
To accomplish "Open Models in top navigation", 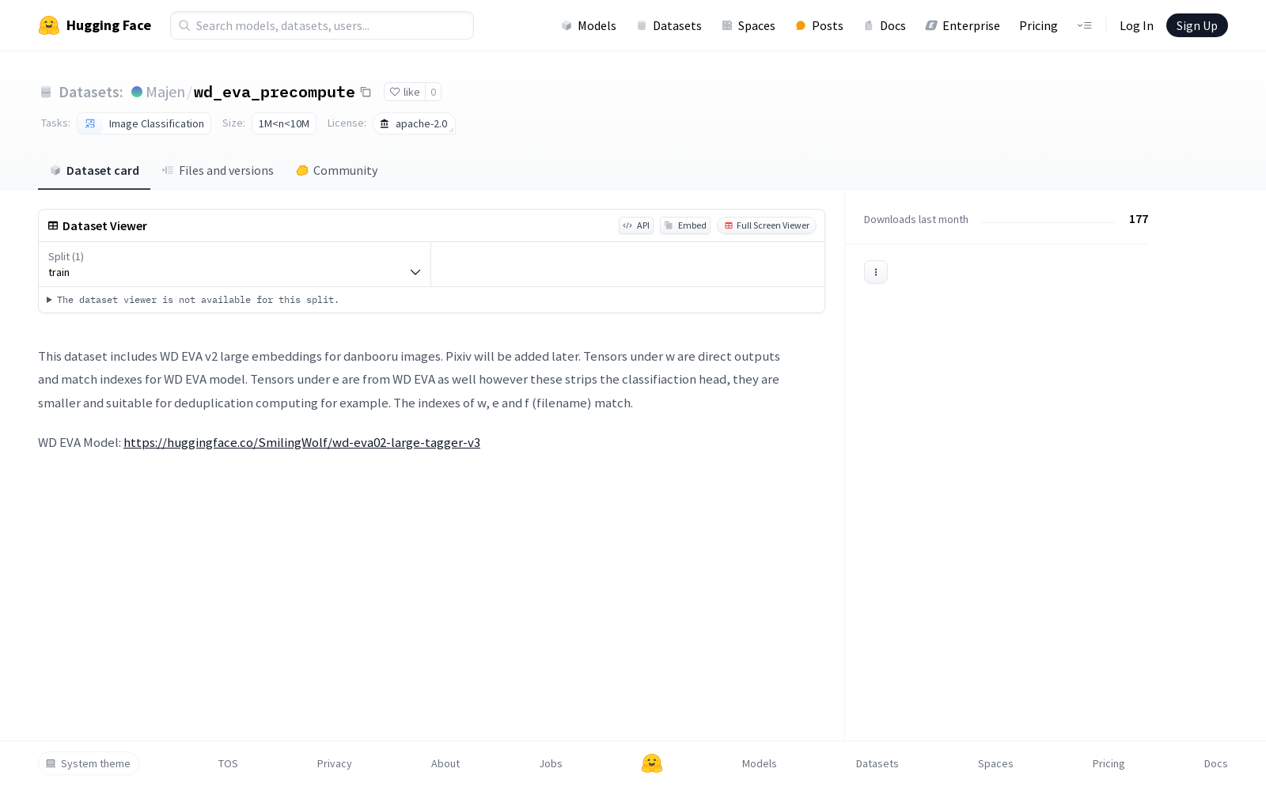I will [x=589, y=25].
